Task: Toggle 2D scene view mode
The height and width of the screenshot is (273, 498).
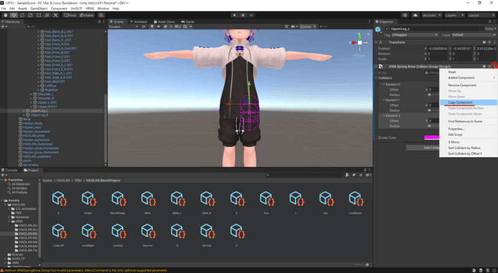Action: (x=144, y=26)
